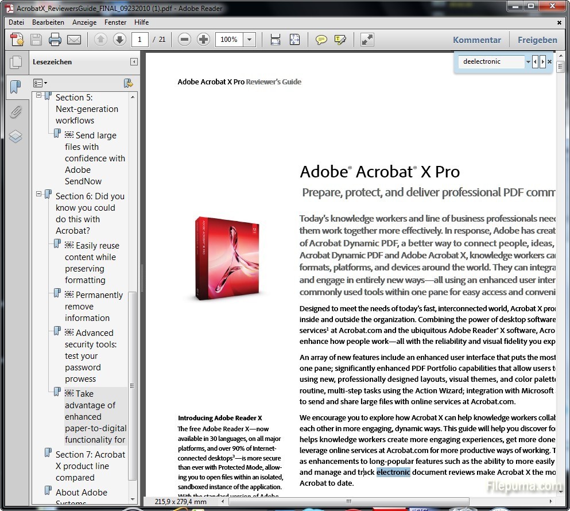Image resolution: width=570 pixels, height=511 pixels.
Task: Print the document with the printer icon
Action: tap(55, 40)
